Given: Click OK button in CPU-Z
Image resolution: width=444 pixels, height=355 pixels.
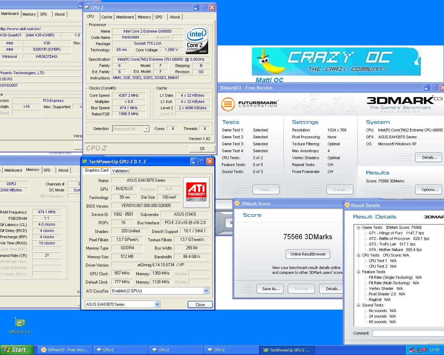Looking at the screenshot, I should 202,148.
